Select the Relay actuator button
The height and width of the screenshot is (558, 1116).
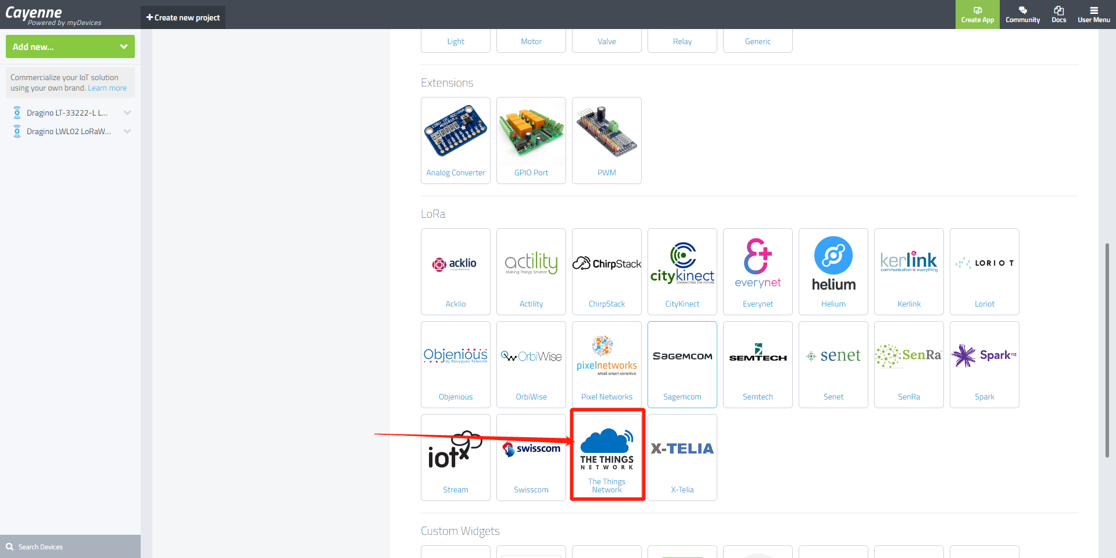pyautogui.click(x=682, y=41)
